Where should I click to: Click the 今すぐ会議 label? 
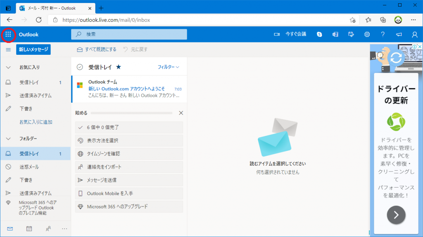click(296, 34)
